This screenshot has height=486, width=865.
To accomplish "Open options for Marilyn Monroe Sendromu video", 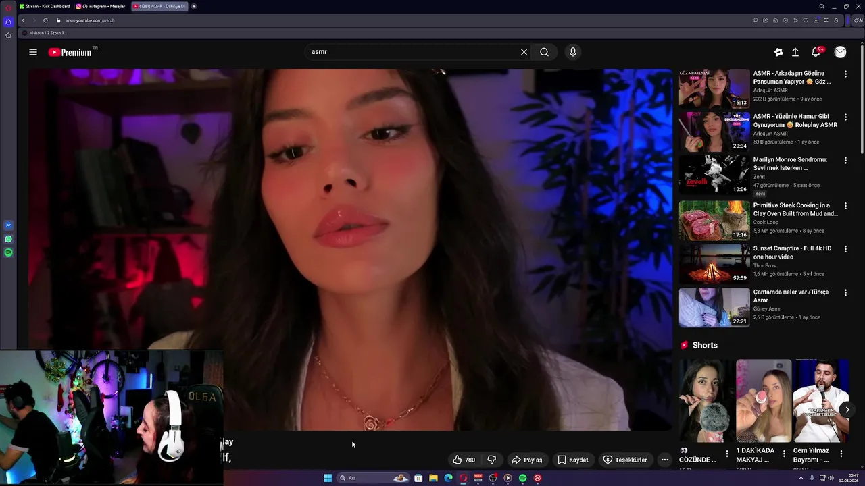I will coord(845,160).
